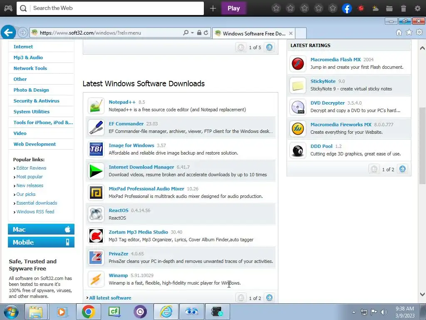Click the Mobile platform button
The width and height of the screenshot is (426, 320).
[41, 242]
